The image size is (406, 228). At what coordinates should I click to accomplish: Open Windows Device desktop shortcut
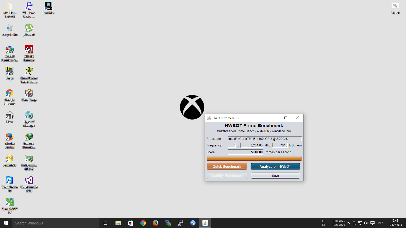click(29, 10)
